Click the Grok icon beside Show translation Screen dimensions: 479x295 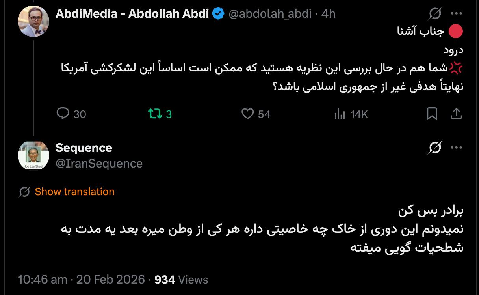pyautogui.click(x=24, y=192)
